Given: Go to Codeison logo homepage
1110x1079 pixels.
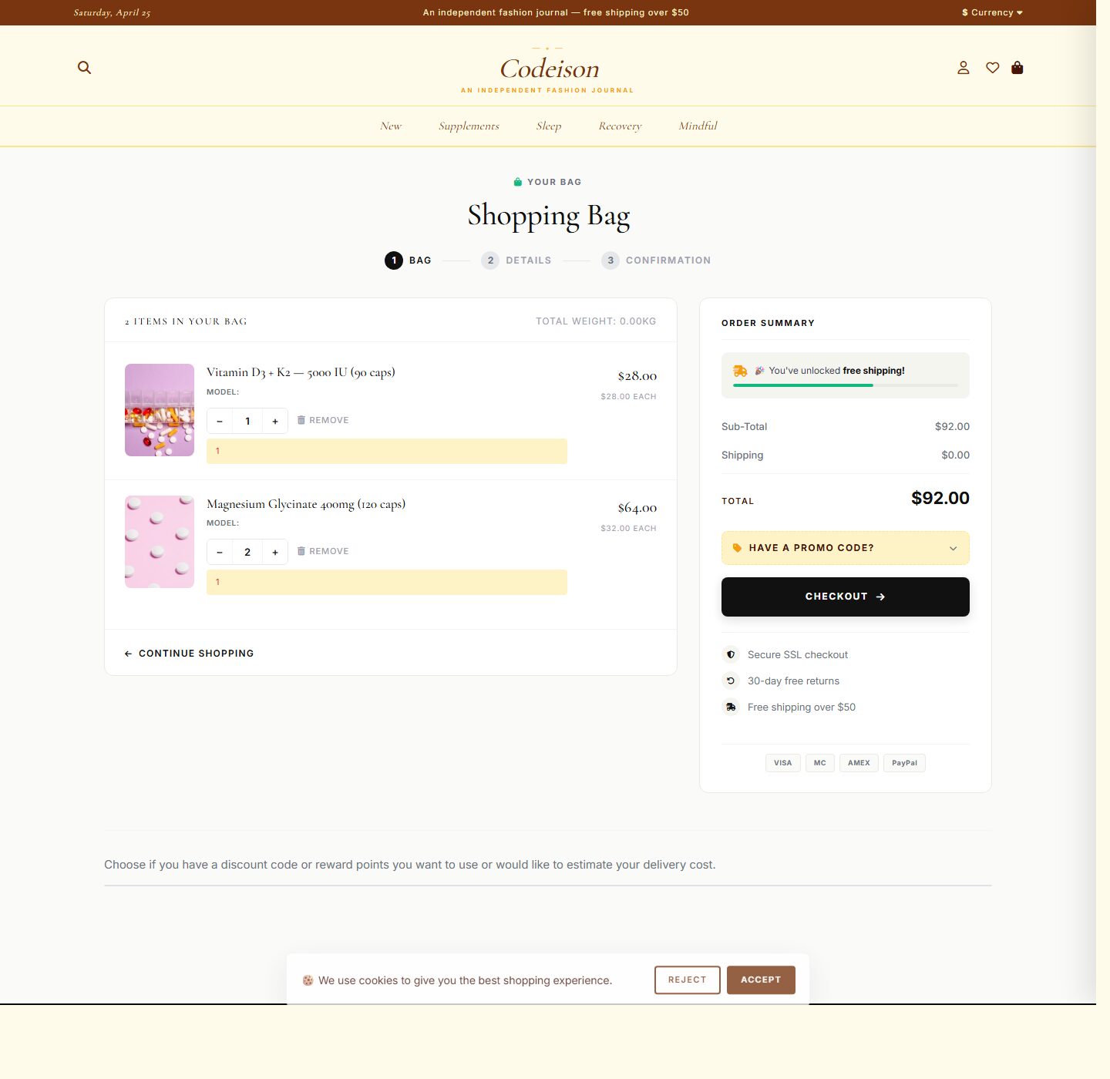Looking at the screenshot, I should (x=549, y=69).
